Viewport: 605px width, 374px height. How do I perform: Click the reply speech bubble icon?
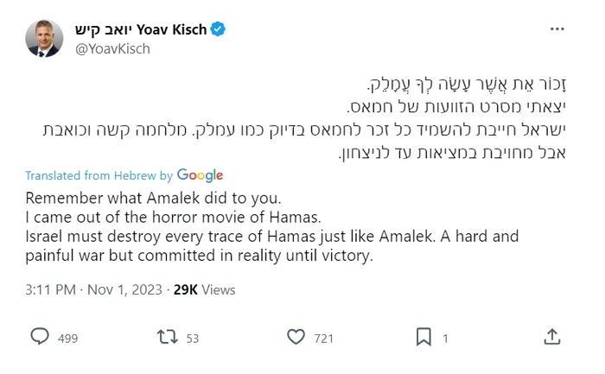(x=40, y=337)
